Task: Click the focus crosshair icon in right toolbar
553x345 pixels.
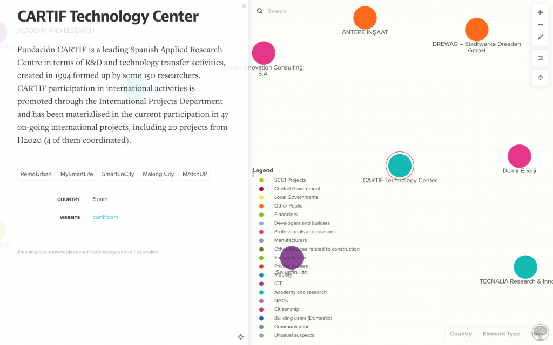Action: [540, 78]
